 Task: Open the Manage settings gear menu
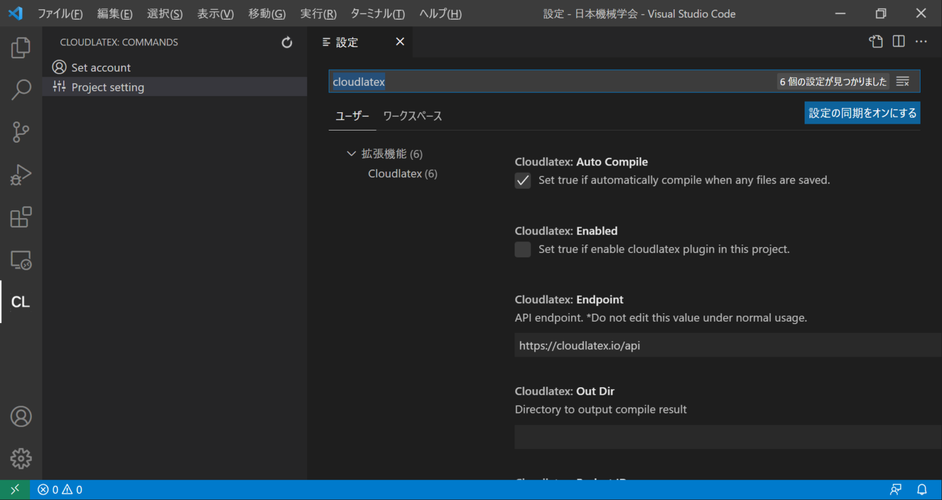21,458
